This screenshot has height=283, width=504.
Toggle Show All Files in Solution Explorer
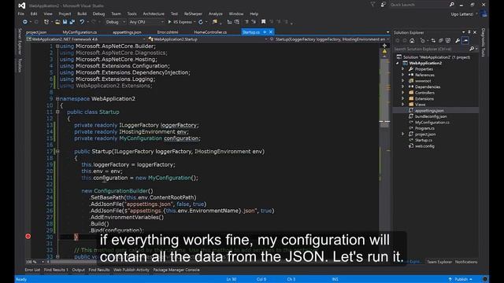coord(448,41)
